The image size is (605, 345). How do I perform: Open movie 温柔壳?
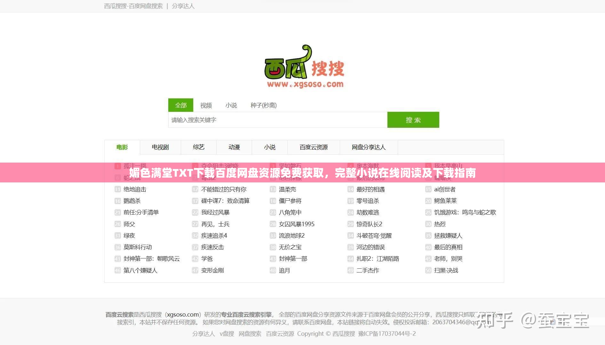pos(287,189)
